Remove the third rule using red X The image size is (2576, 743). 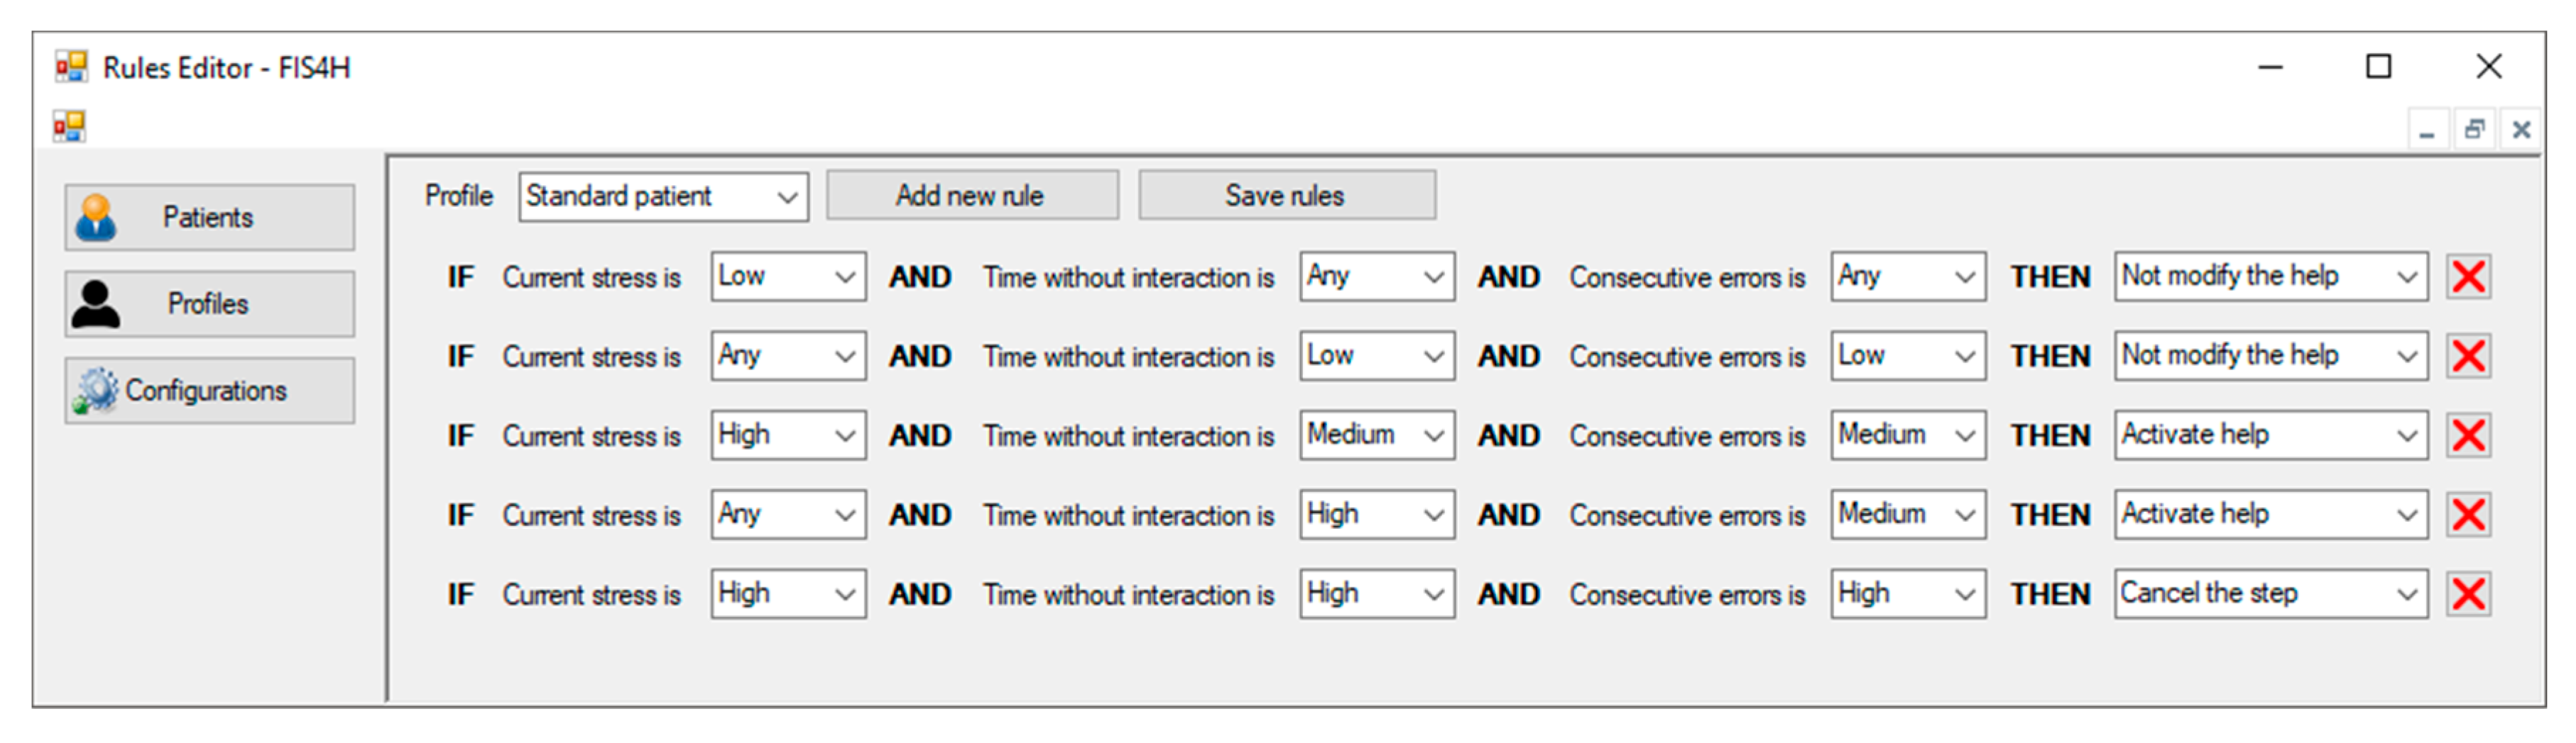(x=2468, y=435)
